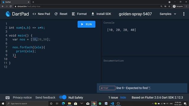Open Visual Studio Code from the taskbar
This screenshot has height=106, width=189.
(112, 103)
